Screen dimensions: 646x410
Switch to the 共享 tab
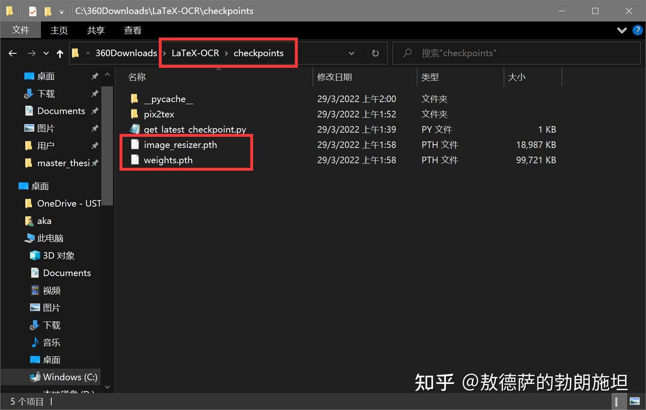95,30
